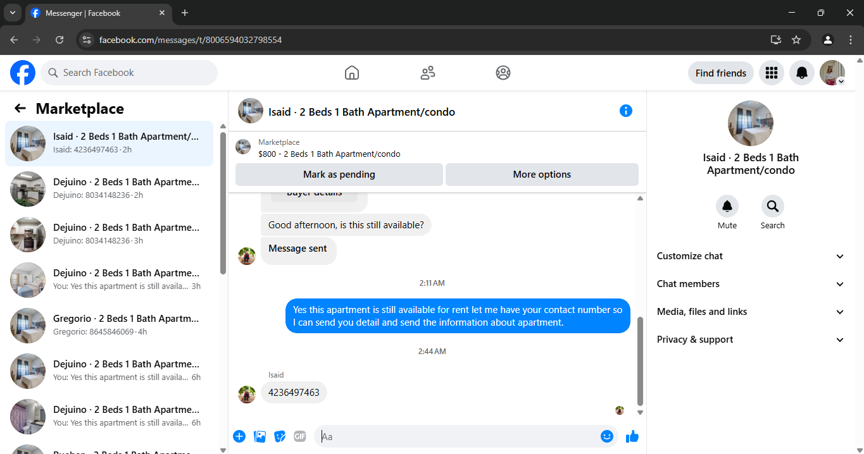Click the 'Message sent' bubble
This screenshot has width=864, height=454.
pos(298,250)
